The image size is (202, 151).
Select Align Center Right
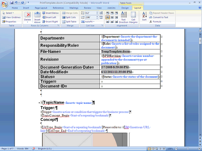(x=116, y=17)
